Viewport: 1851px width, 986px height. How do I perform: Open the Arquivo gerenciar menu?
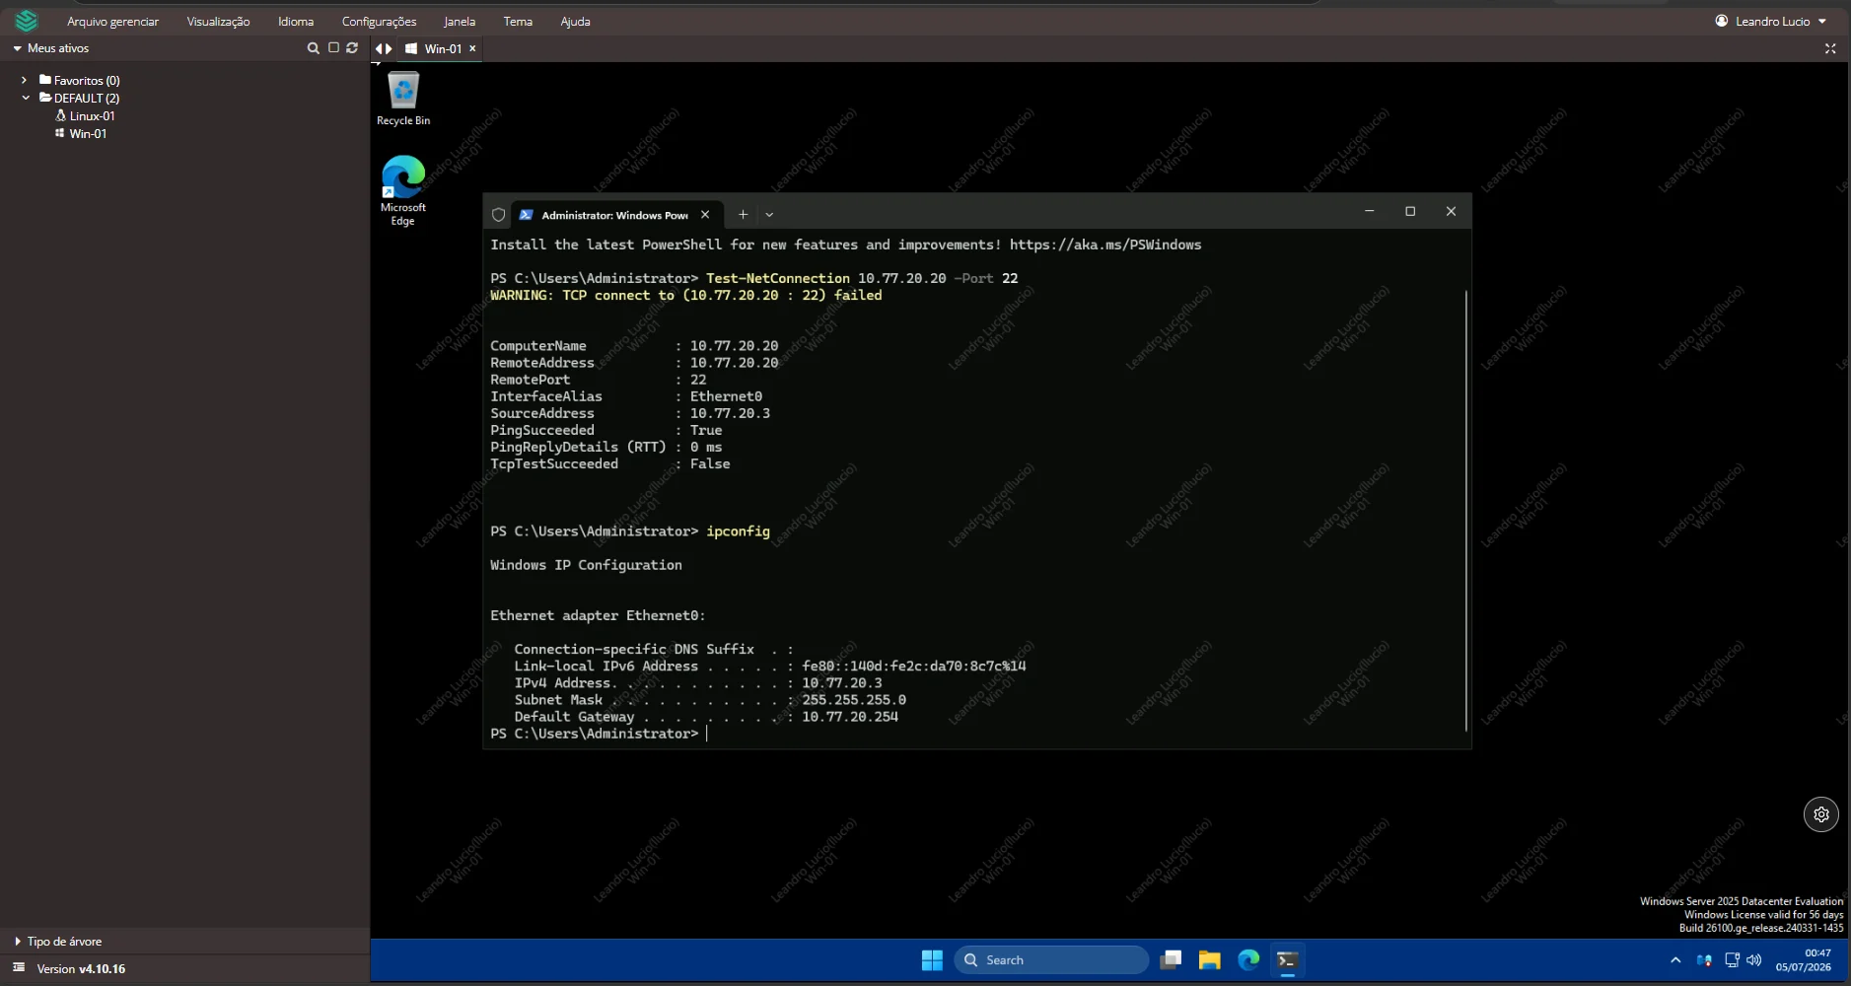pos(112,21)
